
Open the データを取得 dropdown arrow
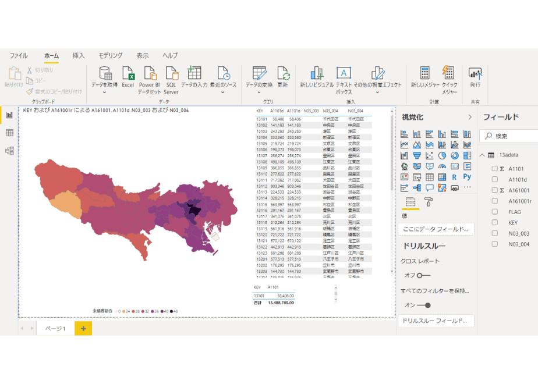104,93
